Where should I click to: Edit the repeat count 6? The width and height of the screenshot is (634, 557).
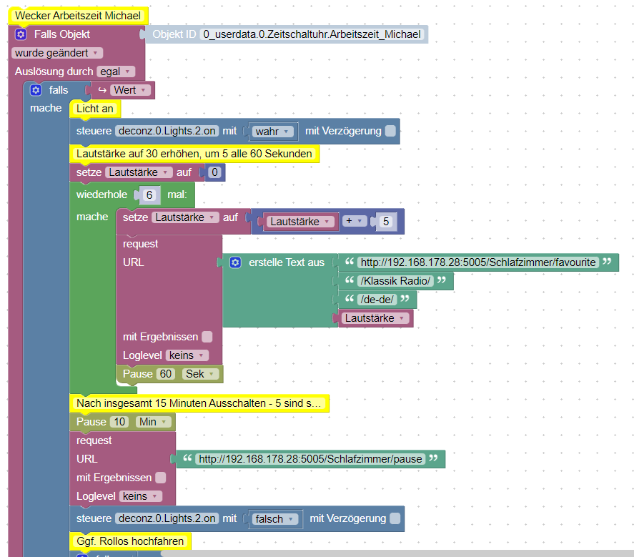point(149,195)
